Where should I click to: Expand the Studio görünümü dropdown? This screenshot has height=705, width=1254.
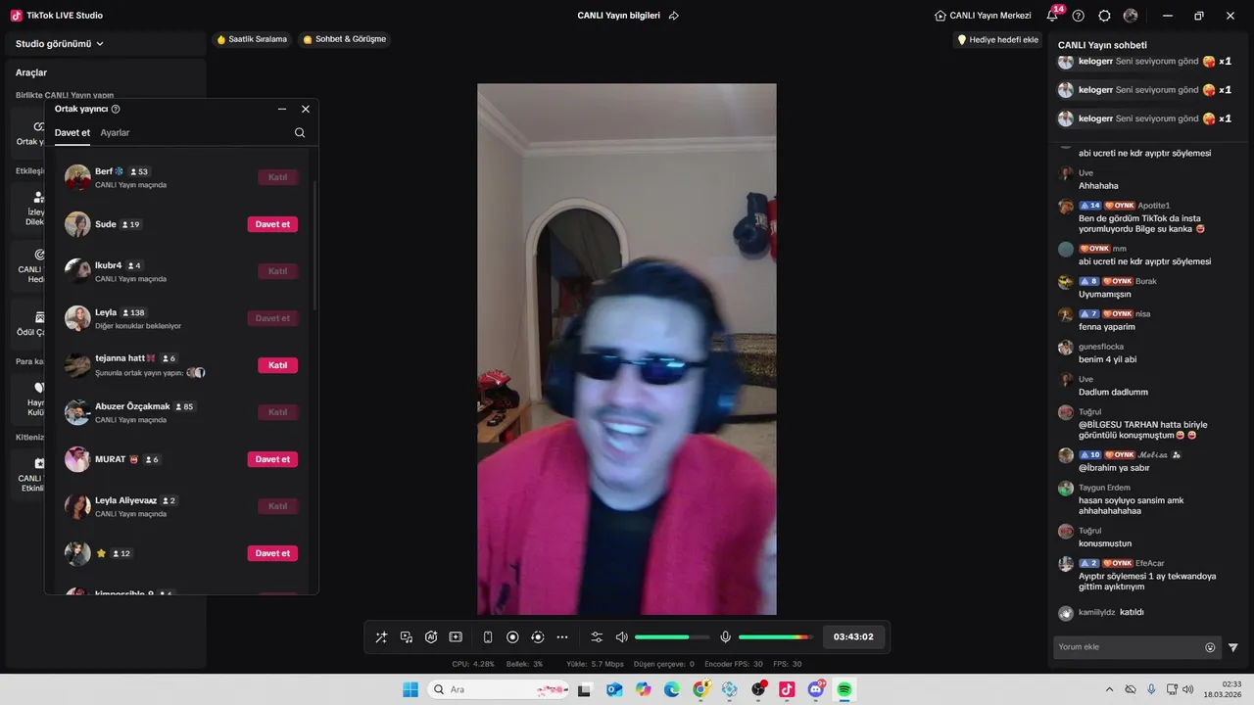[60, 44]
